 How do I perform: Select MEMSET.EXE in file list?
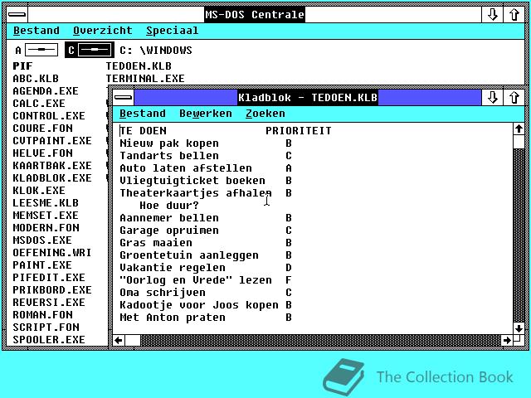[46, 216]
